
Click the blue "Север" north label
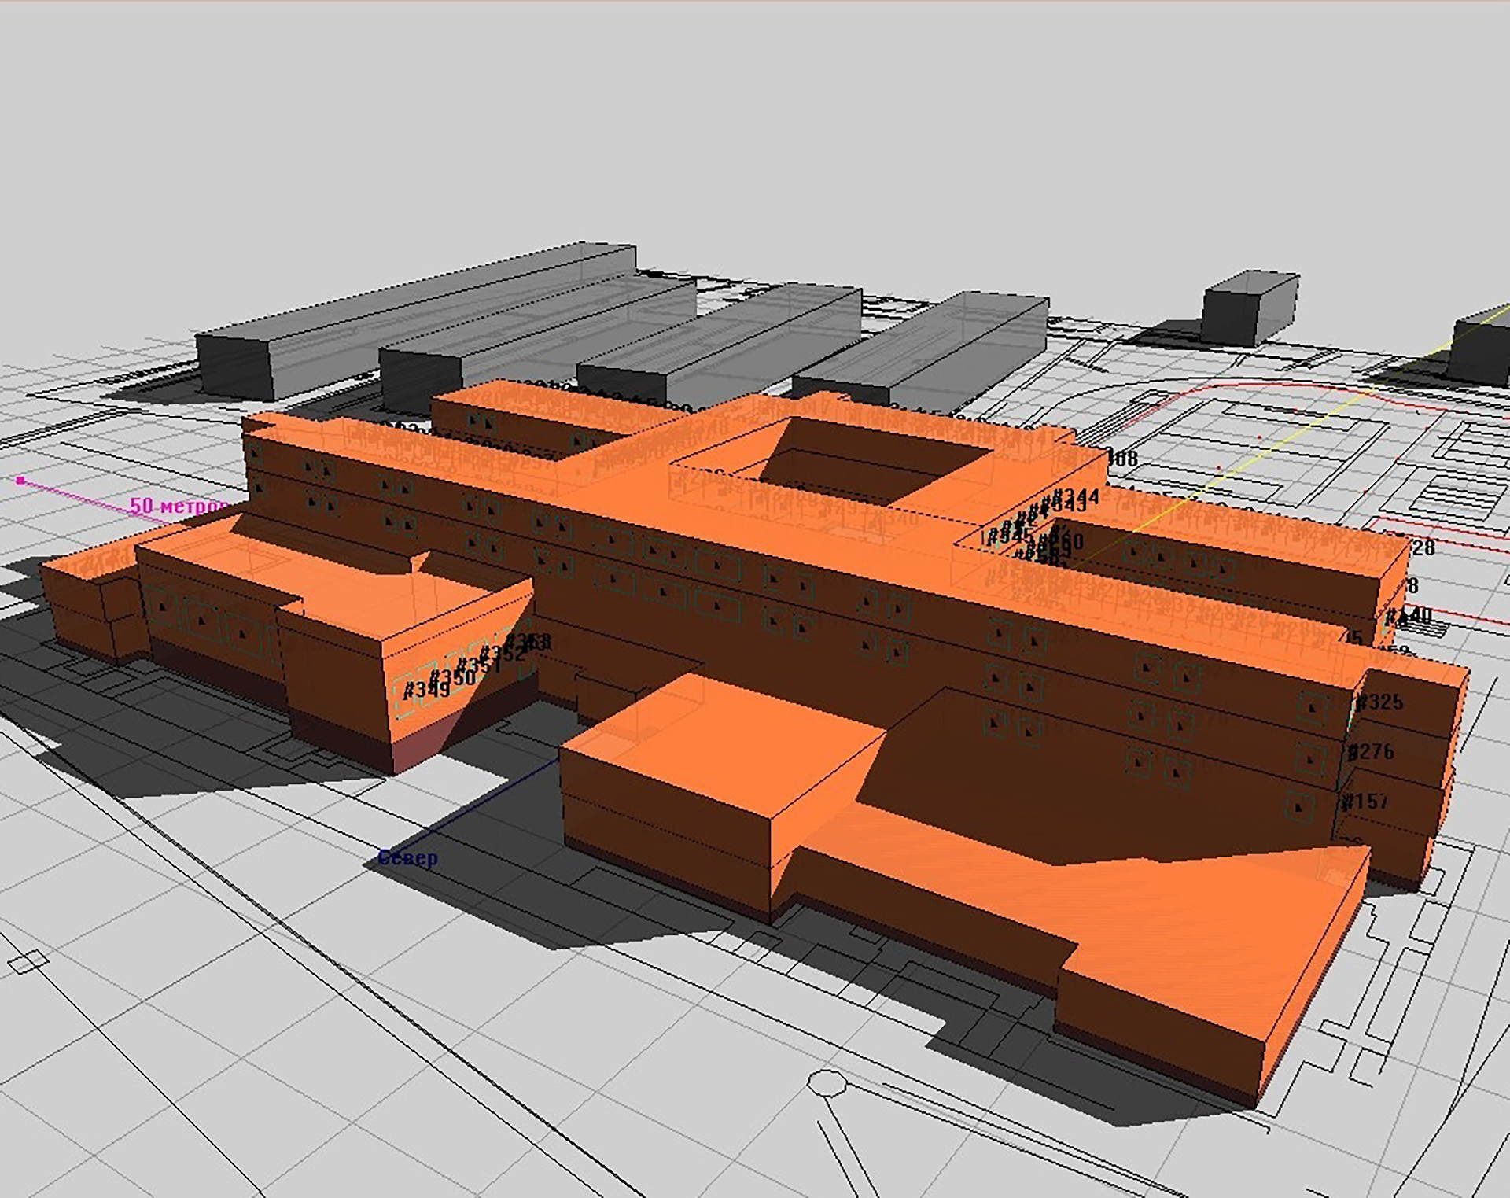[407, 858]
